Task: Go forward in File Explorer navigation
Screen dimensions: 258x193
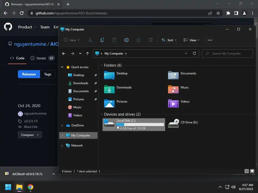Action: (72, 54)
